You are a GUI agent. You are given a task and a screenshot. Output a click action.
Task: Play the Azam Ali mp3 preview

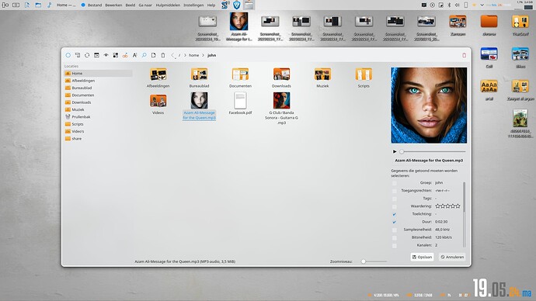tap(395, 151)
